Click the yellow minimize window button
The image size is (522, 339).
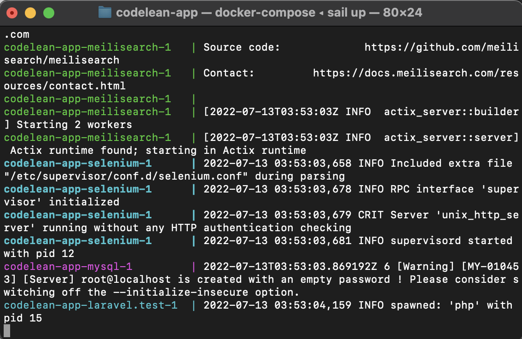coord(30,13)
